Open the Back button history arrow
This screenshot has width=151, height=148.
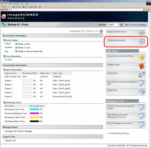pyautogui.click(x=7, y=7)
